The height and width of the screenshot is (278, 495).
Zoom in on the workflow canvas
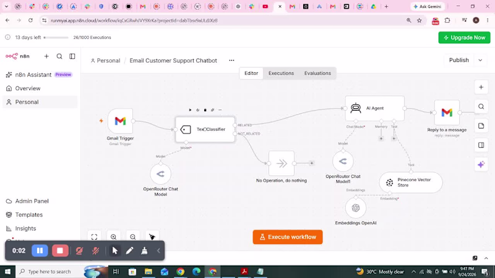point(114,237)
